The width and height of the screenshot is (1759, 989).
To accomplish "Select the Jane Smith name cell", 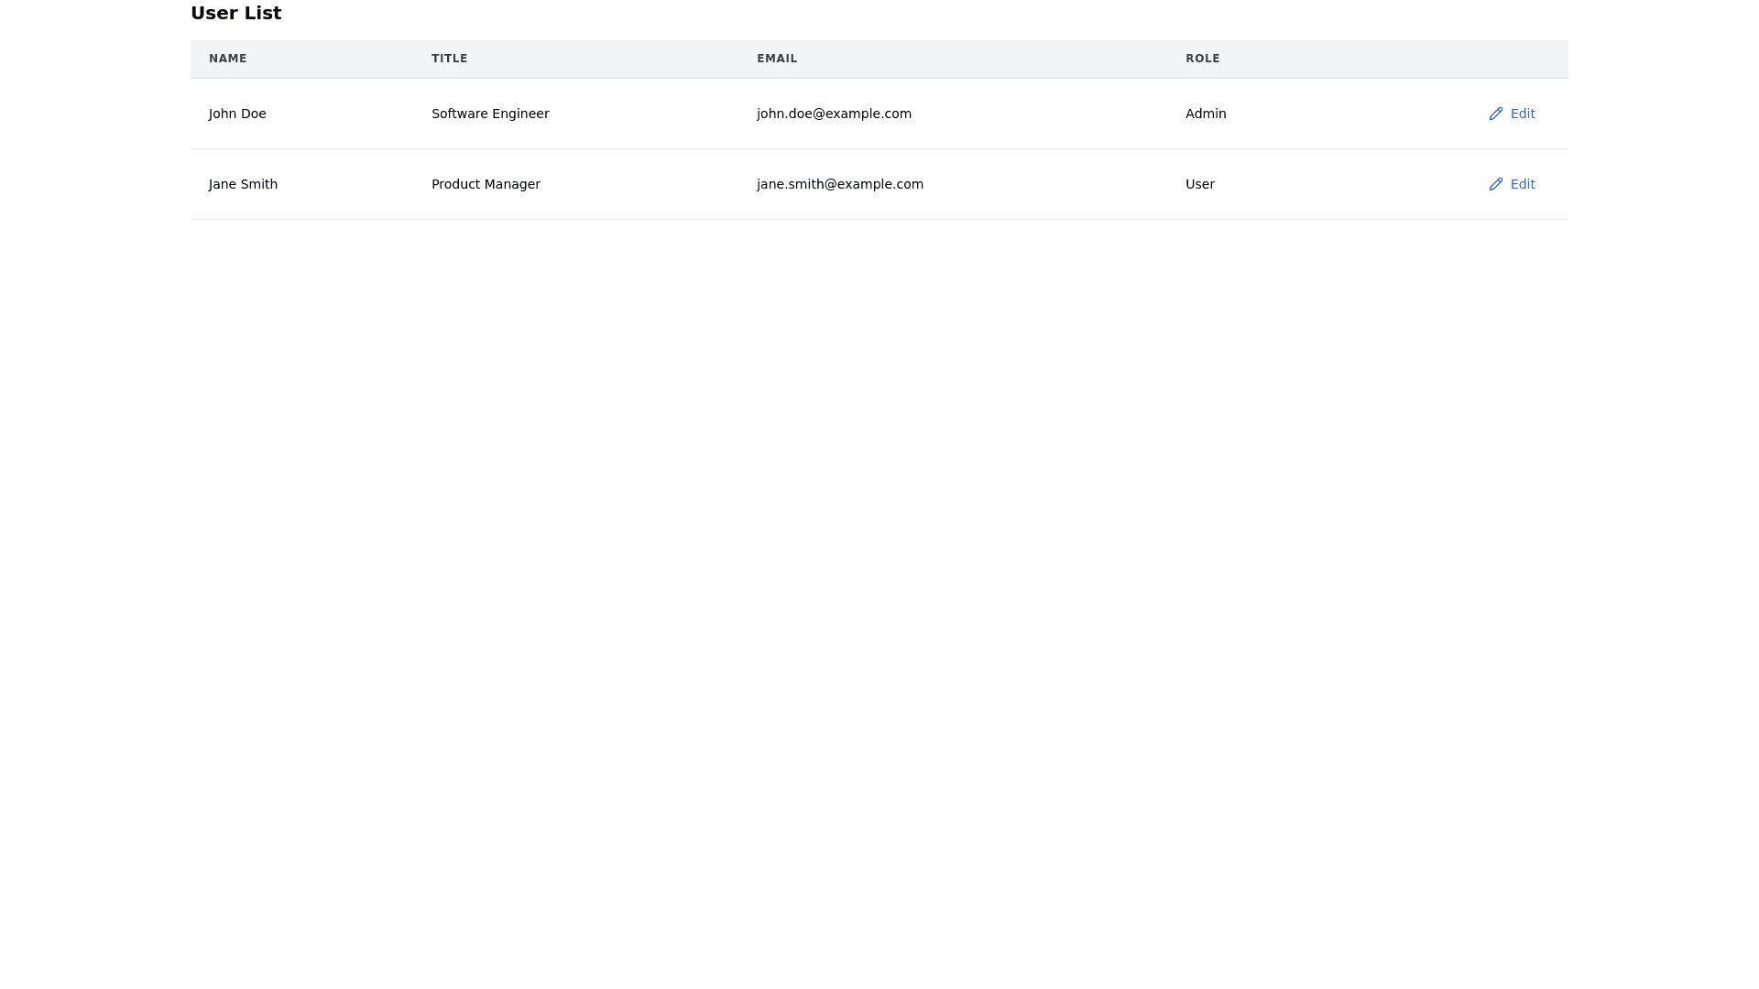I will coord(243,184).
